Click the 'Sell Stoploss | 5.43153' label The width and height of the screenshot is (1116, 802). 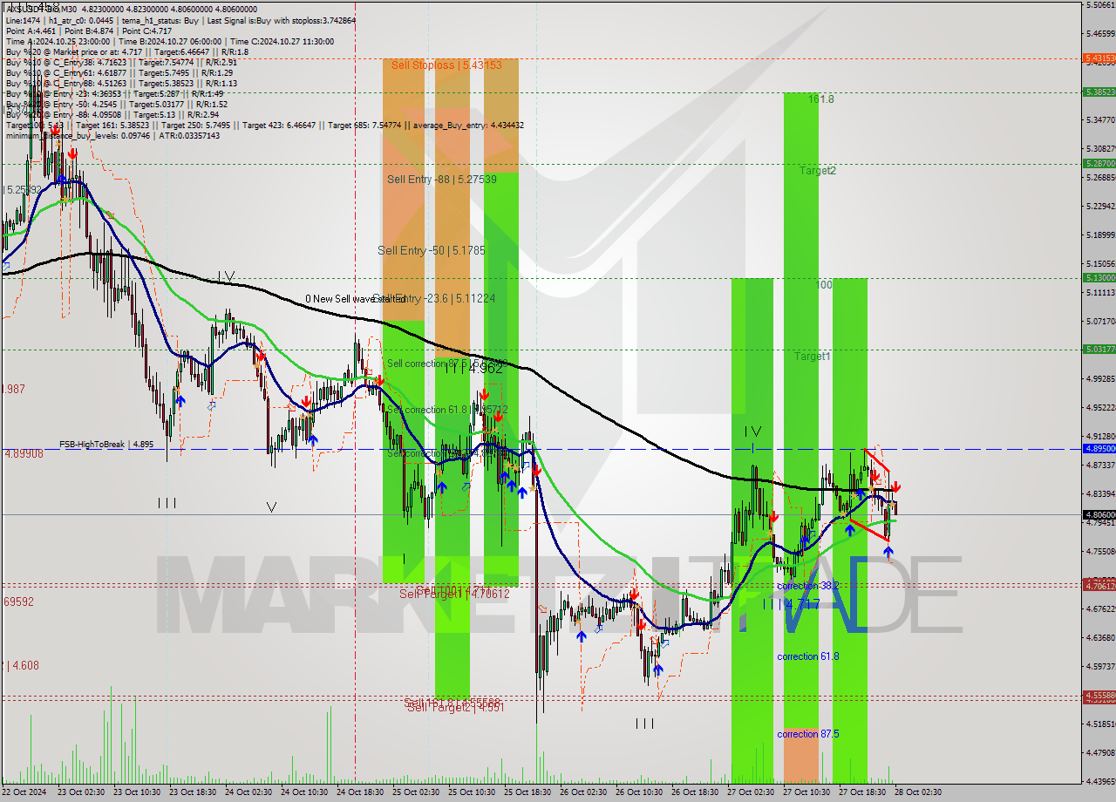(446, 65)
